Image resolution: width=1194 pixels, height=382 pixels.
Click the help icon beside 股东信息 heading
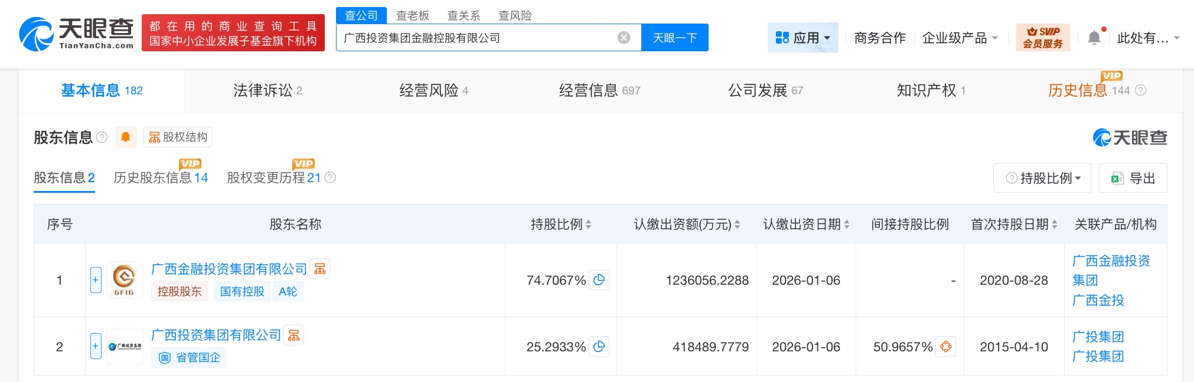pyautogui.click(x=102, y=137)
